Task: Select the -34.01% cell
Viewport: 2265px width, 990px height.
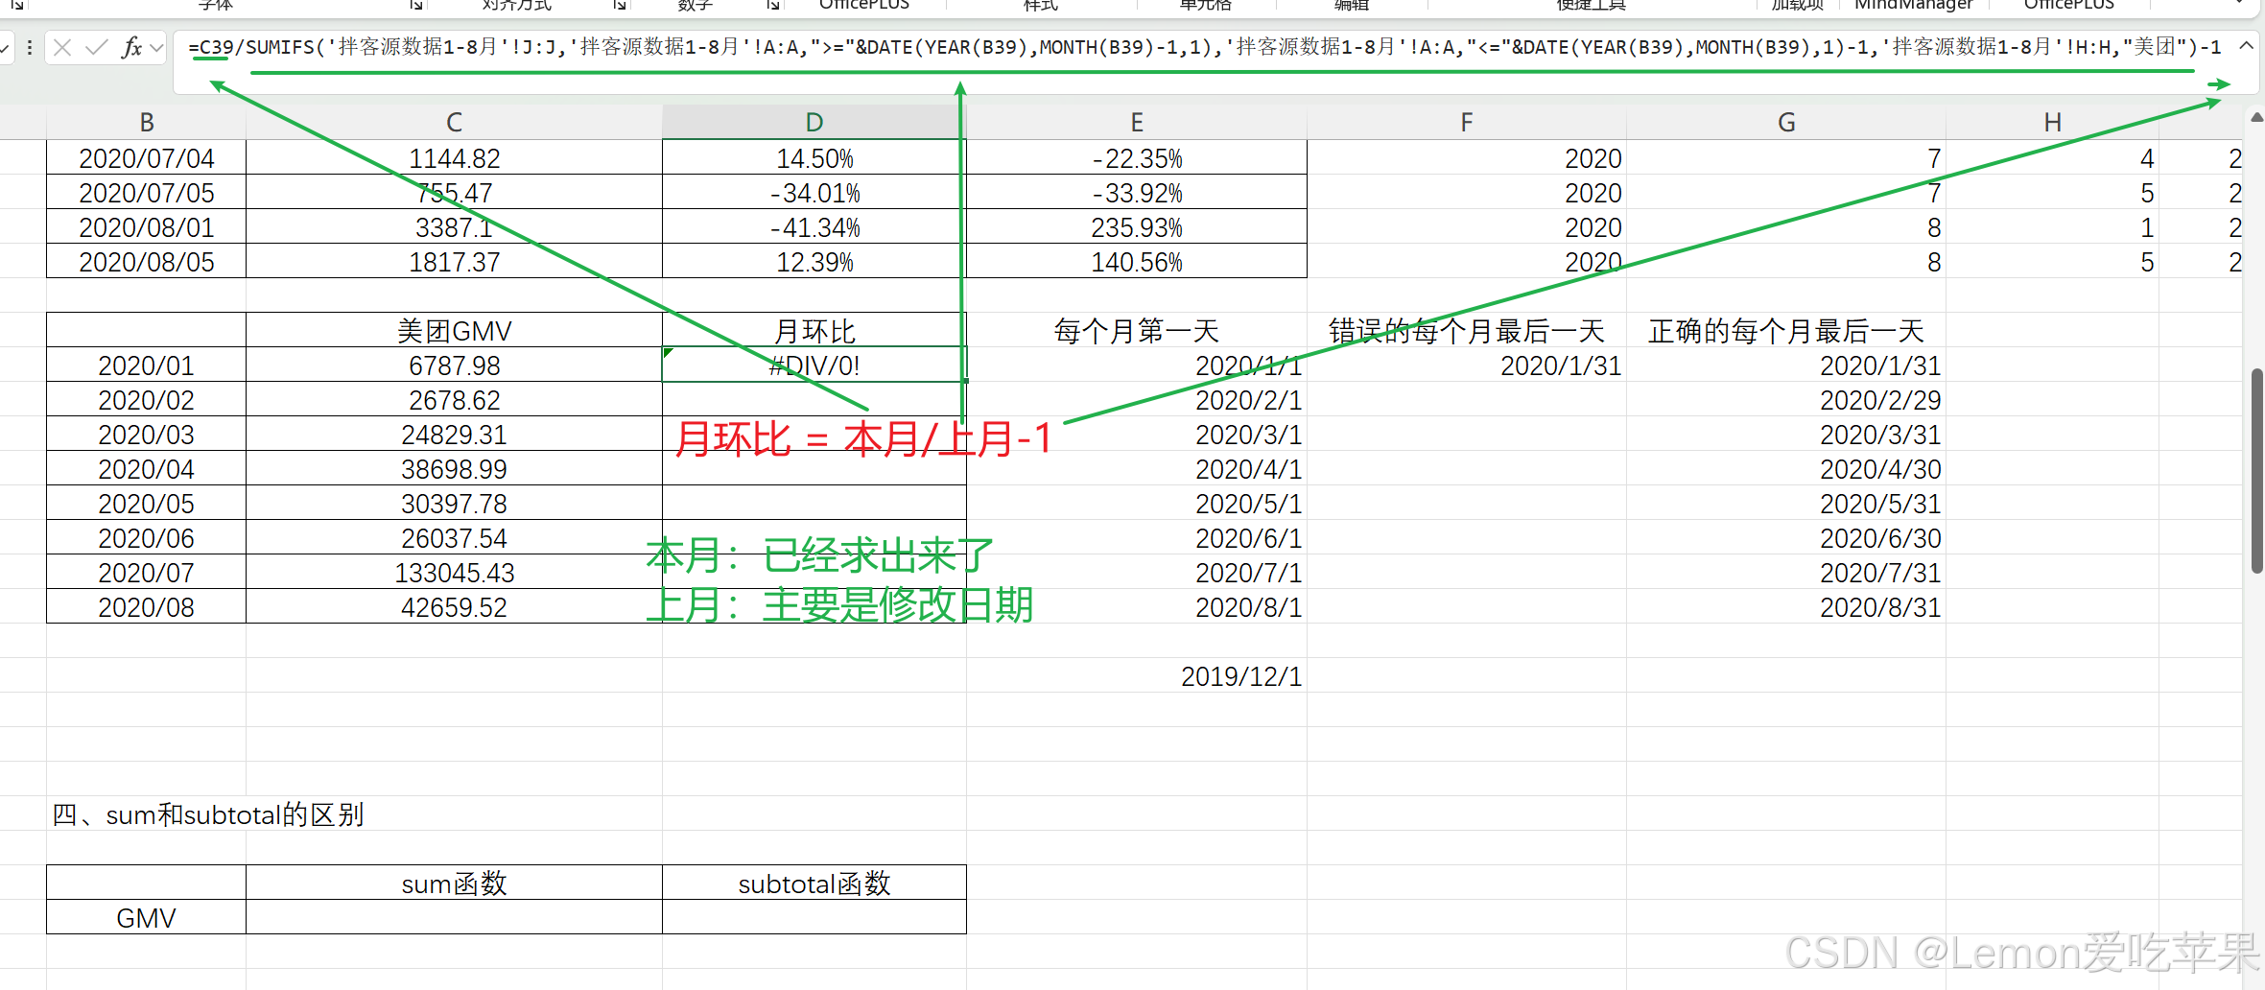Action: pos(814,192)
